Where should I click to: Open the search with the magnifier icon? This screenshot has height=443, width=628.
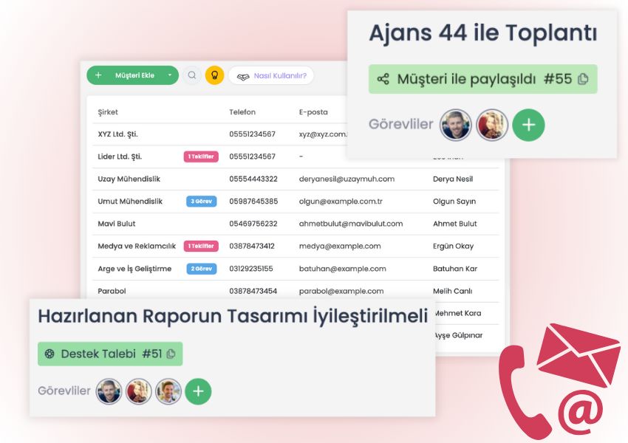pyautogui.click(x=192, y=75)
